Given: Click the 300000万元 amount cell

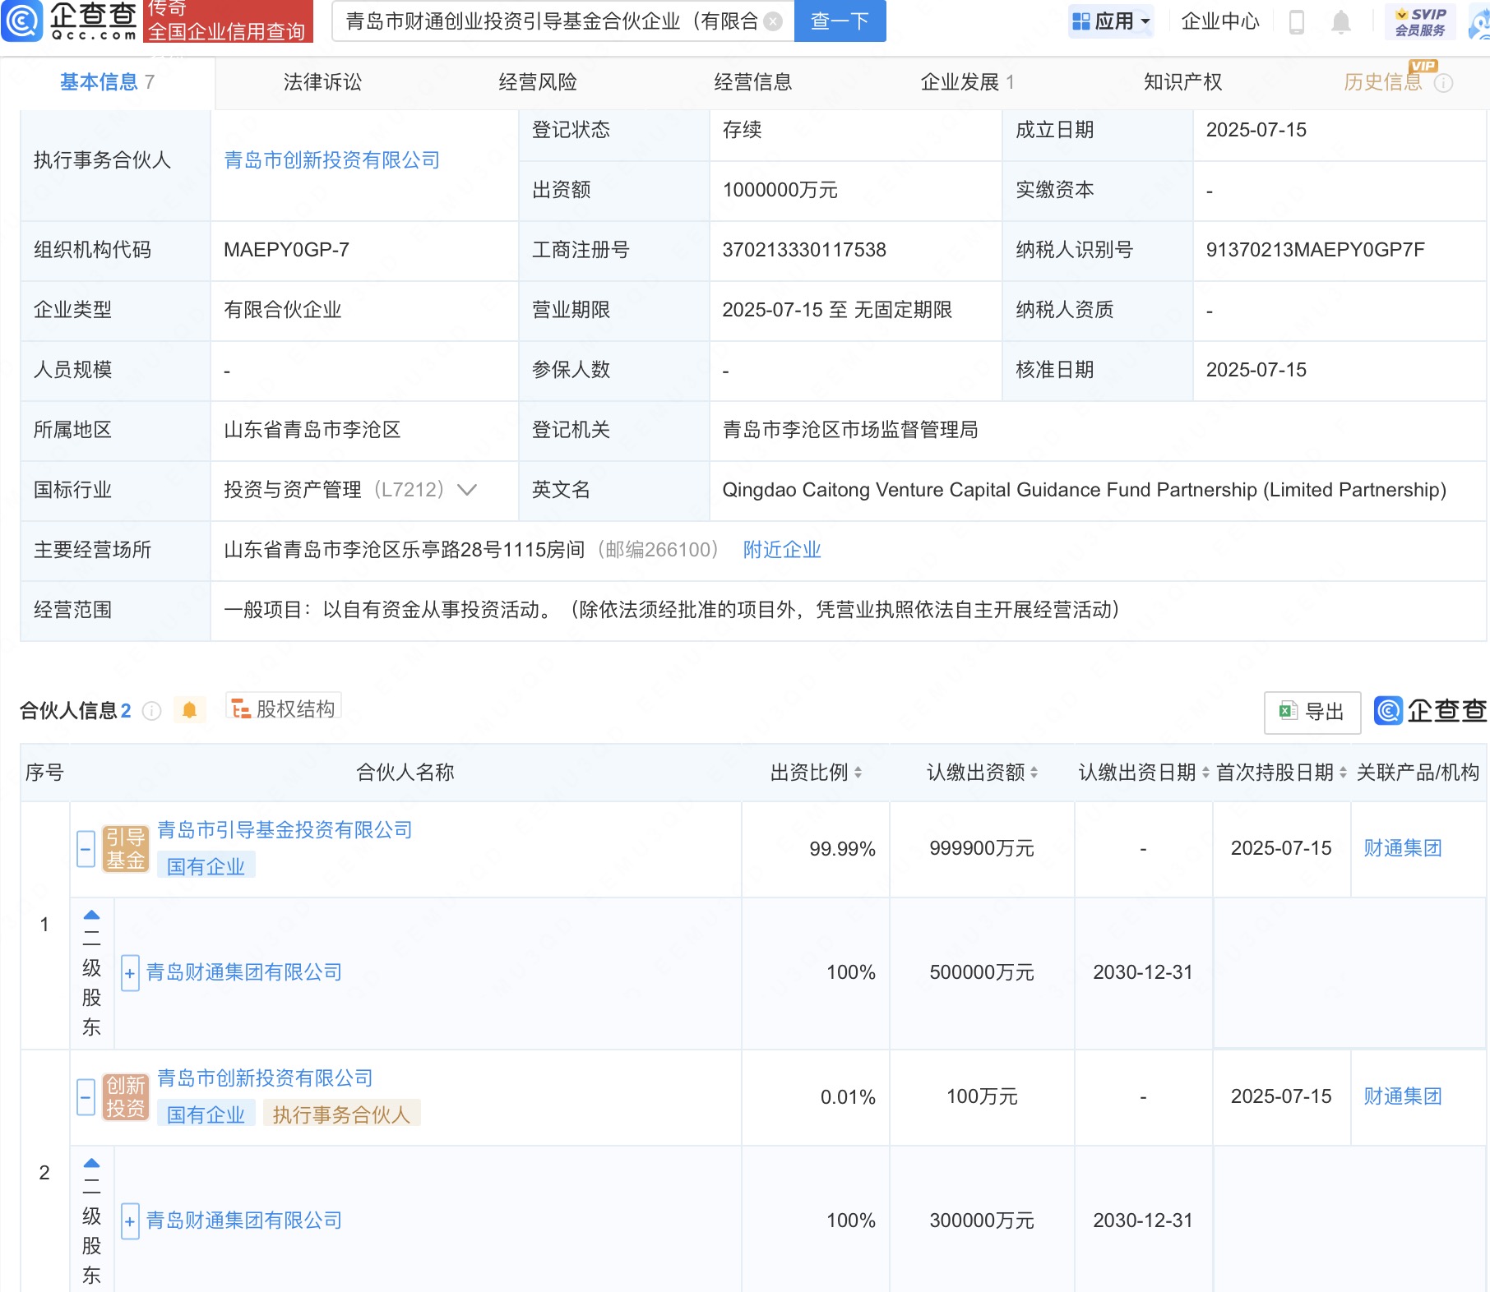Looking at the screenshot, I should coord(982,1220).
